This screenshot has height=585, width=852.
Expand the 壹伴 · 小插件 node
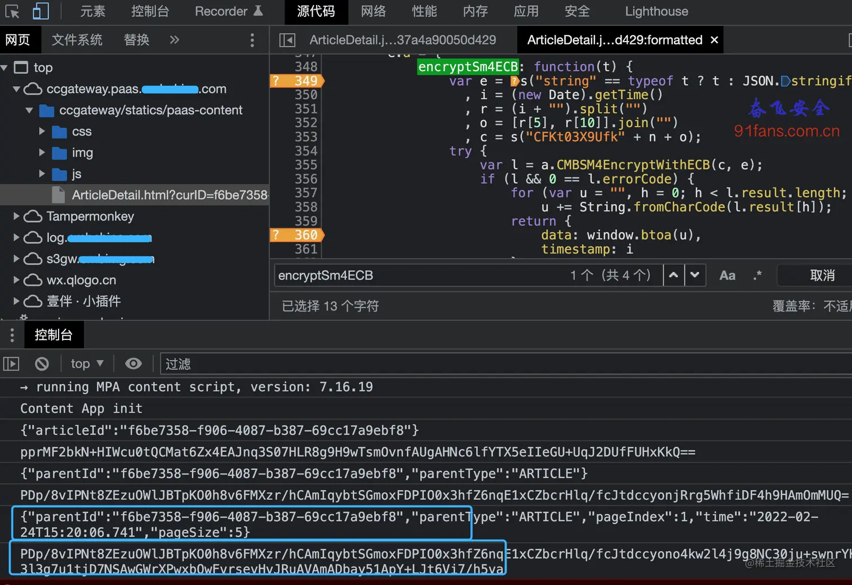click(16, 302)
